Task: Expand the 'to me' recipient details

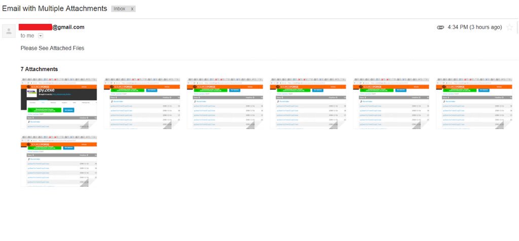Action: tap(41, 36)
